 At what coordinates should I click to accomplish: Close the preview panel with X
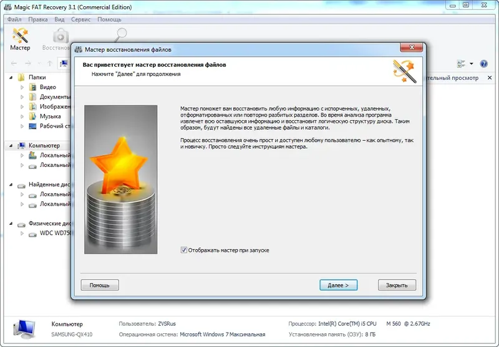tap(490, 77)
